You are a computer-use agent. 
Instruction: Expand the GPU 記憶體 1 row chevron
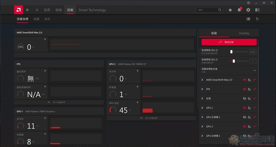click(202, 117)
